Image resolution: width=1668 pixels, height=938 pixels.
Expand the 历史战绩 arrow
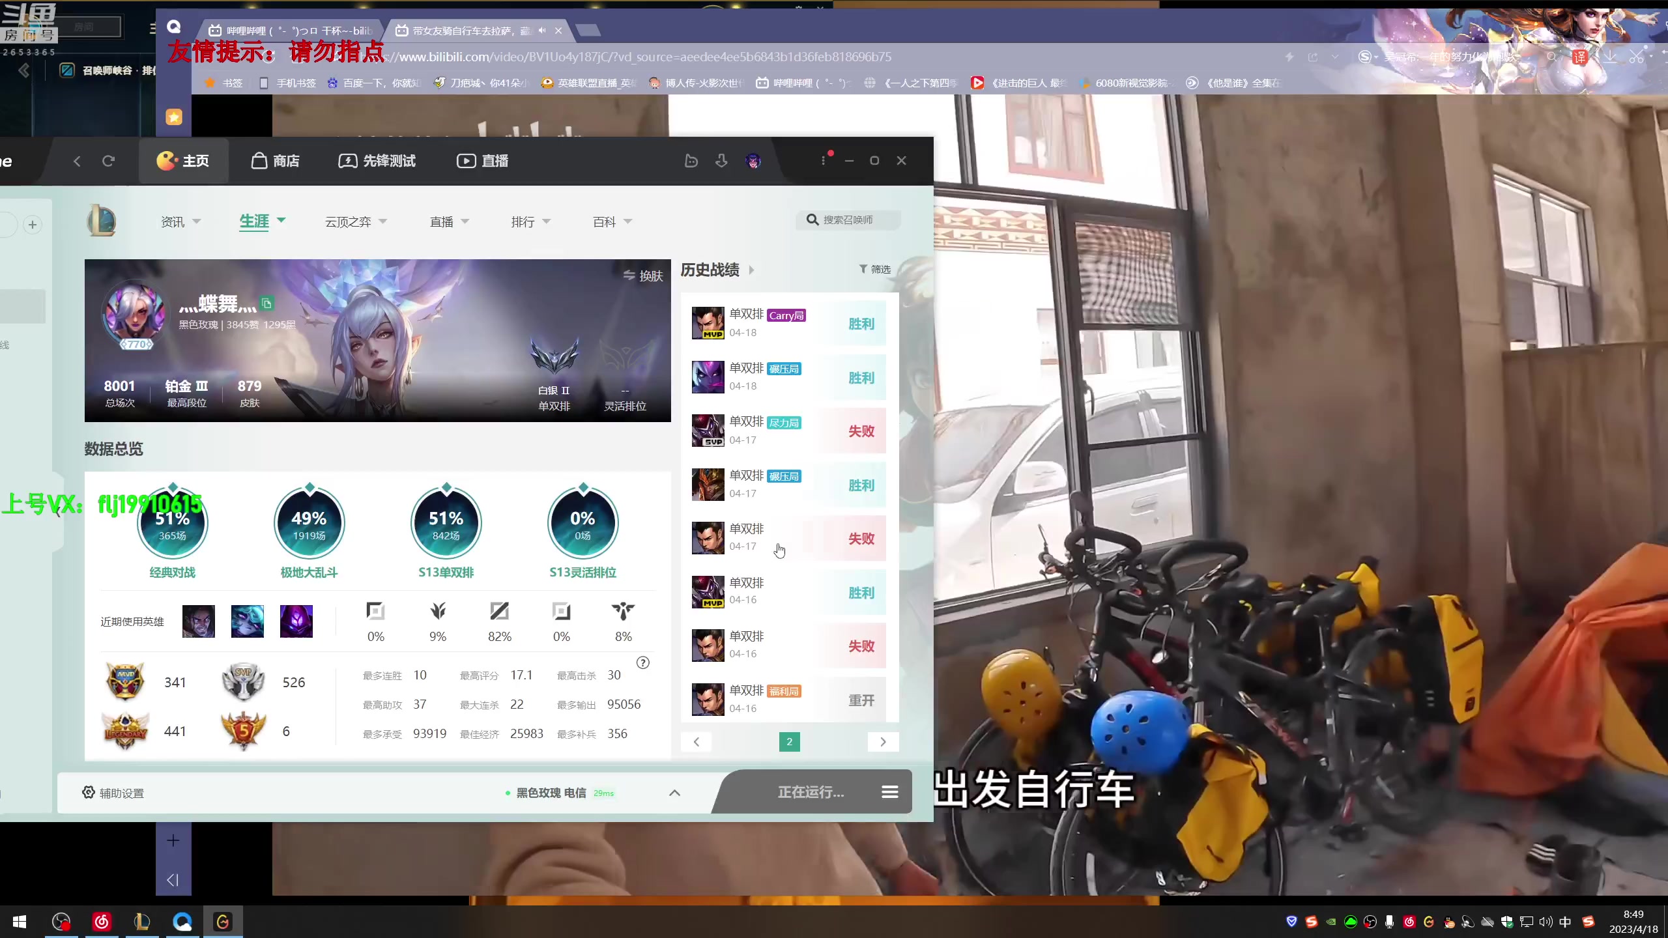751,270
